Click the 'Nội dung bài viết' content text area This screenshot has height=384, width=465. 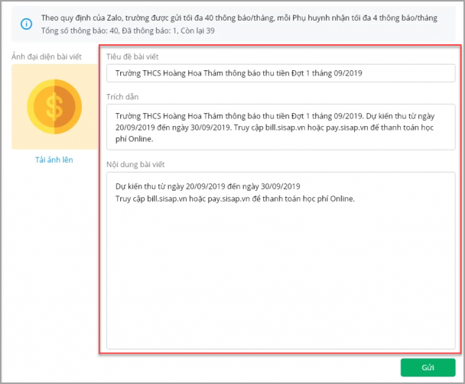coord(281,260)
